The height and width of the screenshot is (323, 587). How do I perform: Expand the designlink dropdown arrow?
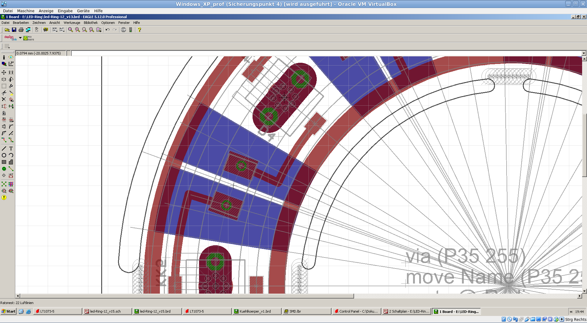(x=20, y=38)
